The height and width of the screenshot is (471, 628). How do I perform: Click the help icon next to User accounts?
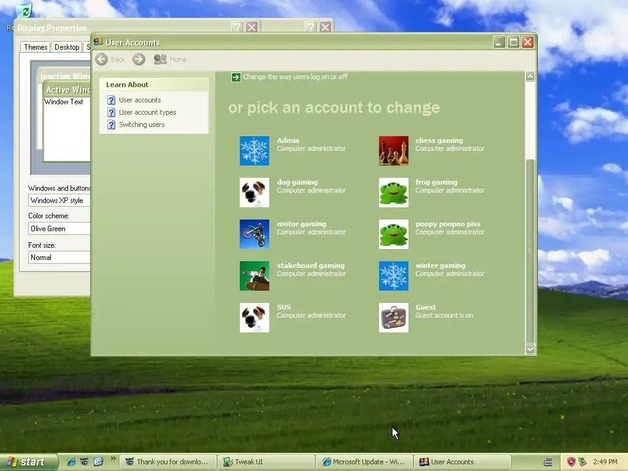tap(112, 100)
